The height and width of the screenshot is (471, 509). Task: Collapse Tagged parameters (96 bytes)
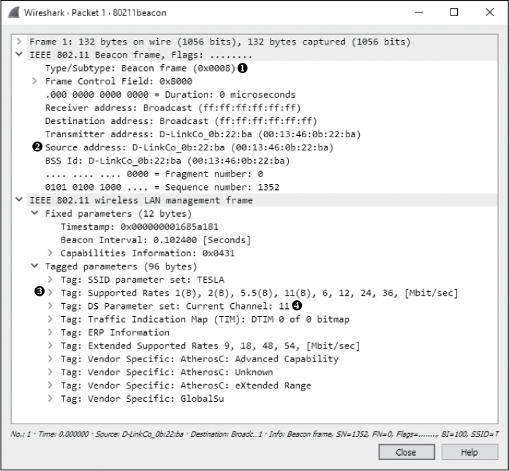click(x=34, y=266)
